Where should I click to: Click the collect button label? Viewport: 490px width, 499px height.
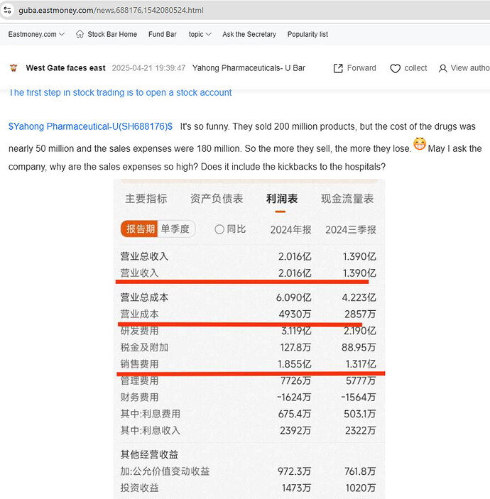415,68
